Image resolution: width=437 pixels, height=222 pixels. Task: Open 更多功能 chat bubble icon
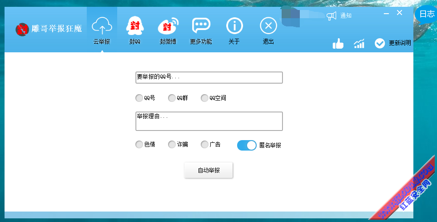point(201,25)
